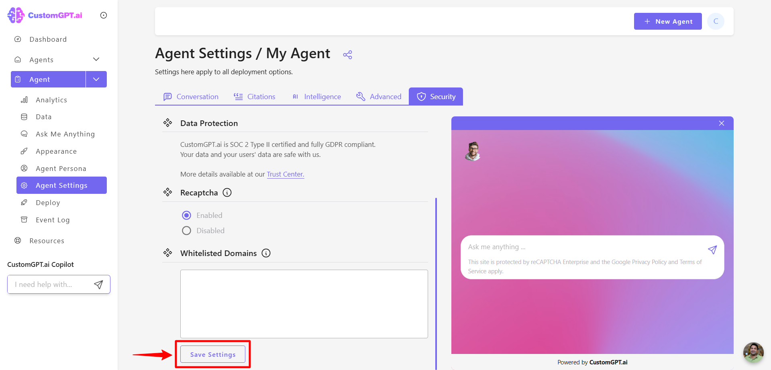The width and height of the screenshot is (771, 370).
Task: Click the agent avatar in preview
Action: point(473,151)
